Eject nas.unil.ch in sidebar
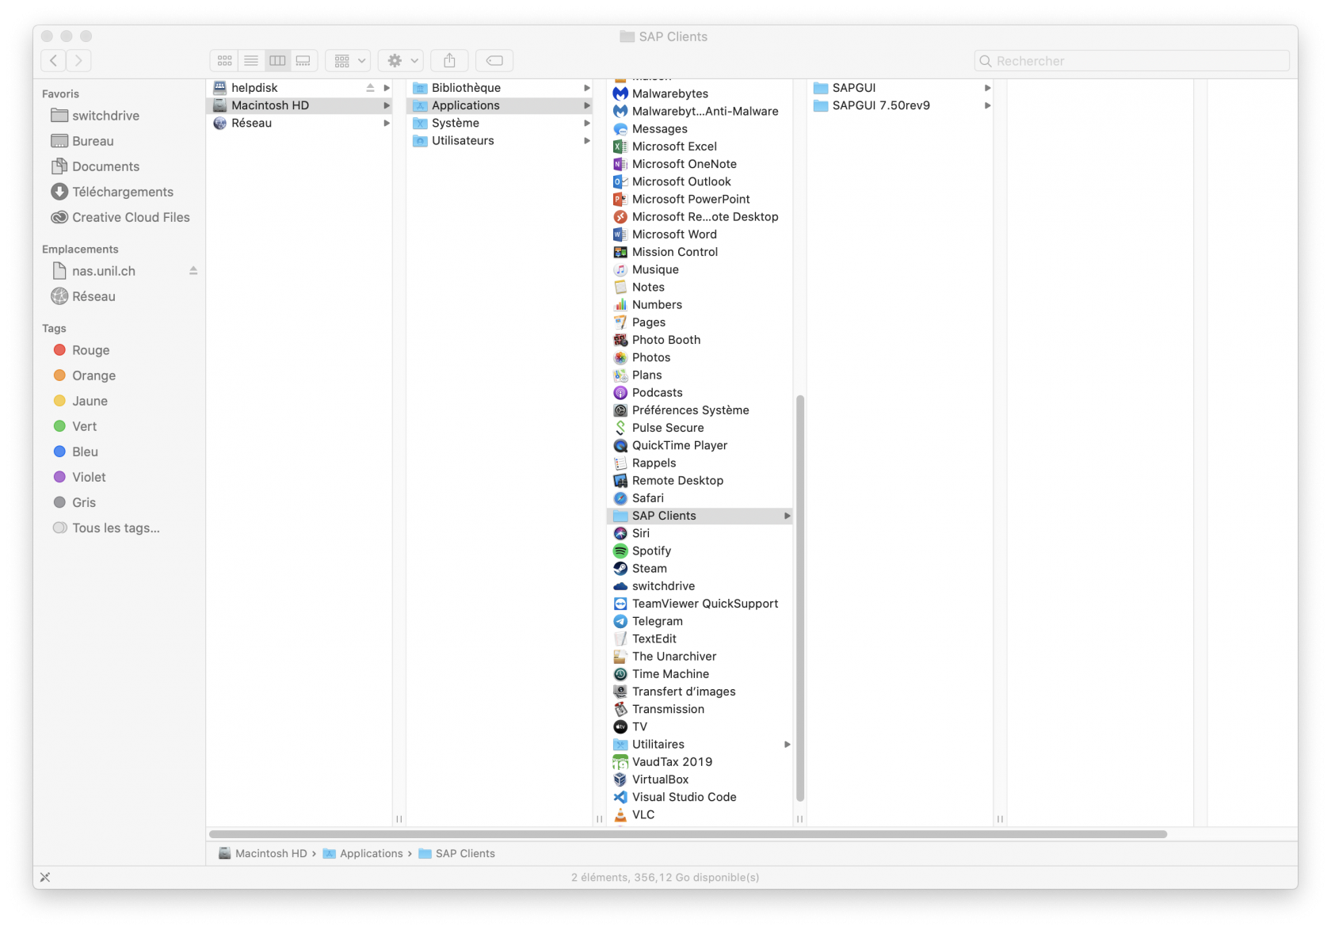 [193, 271]
